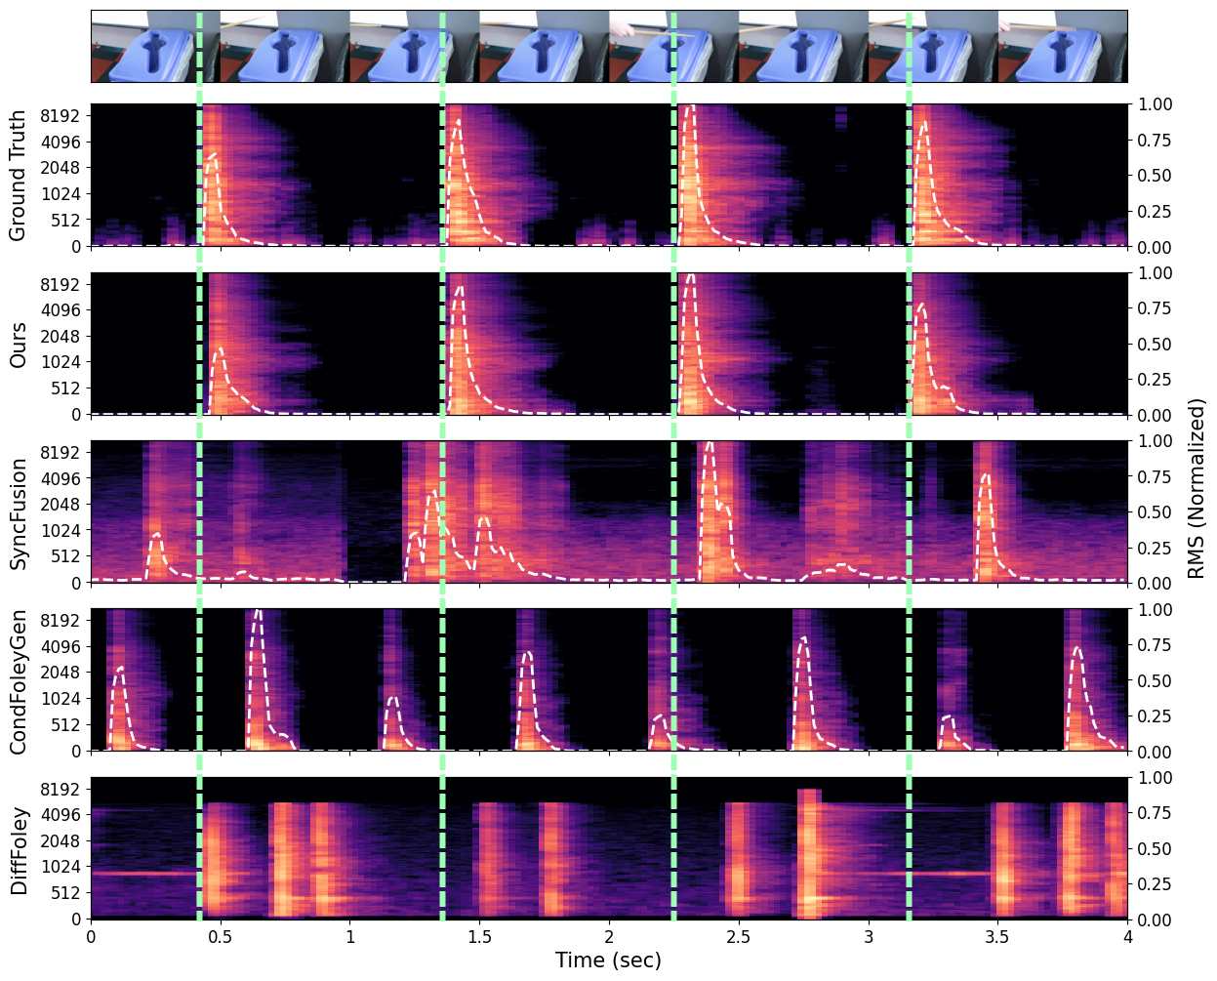The height and width of the screenshot is (981, 1217).
Task: Select the second video frame with raised drumstick
Action: pos(285,47)
